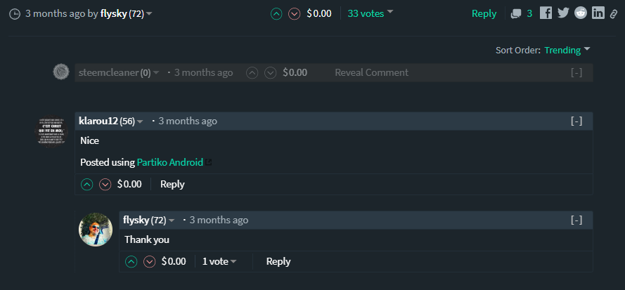Image resolution: width=625 pixels, height=290 pixels.
Task: Reveal steemcleaner's hidden comment
Action: click(371, 72)
